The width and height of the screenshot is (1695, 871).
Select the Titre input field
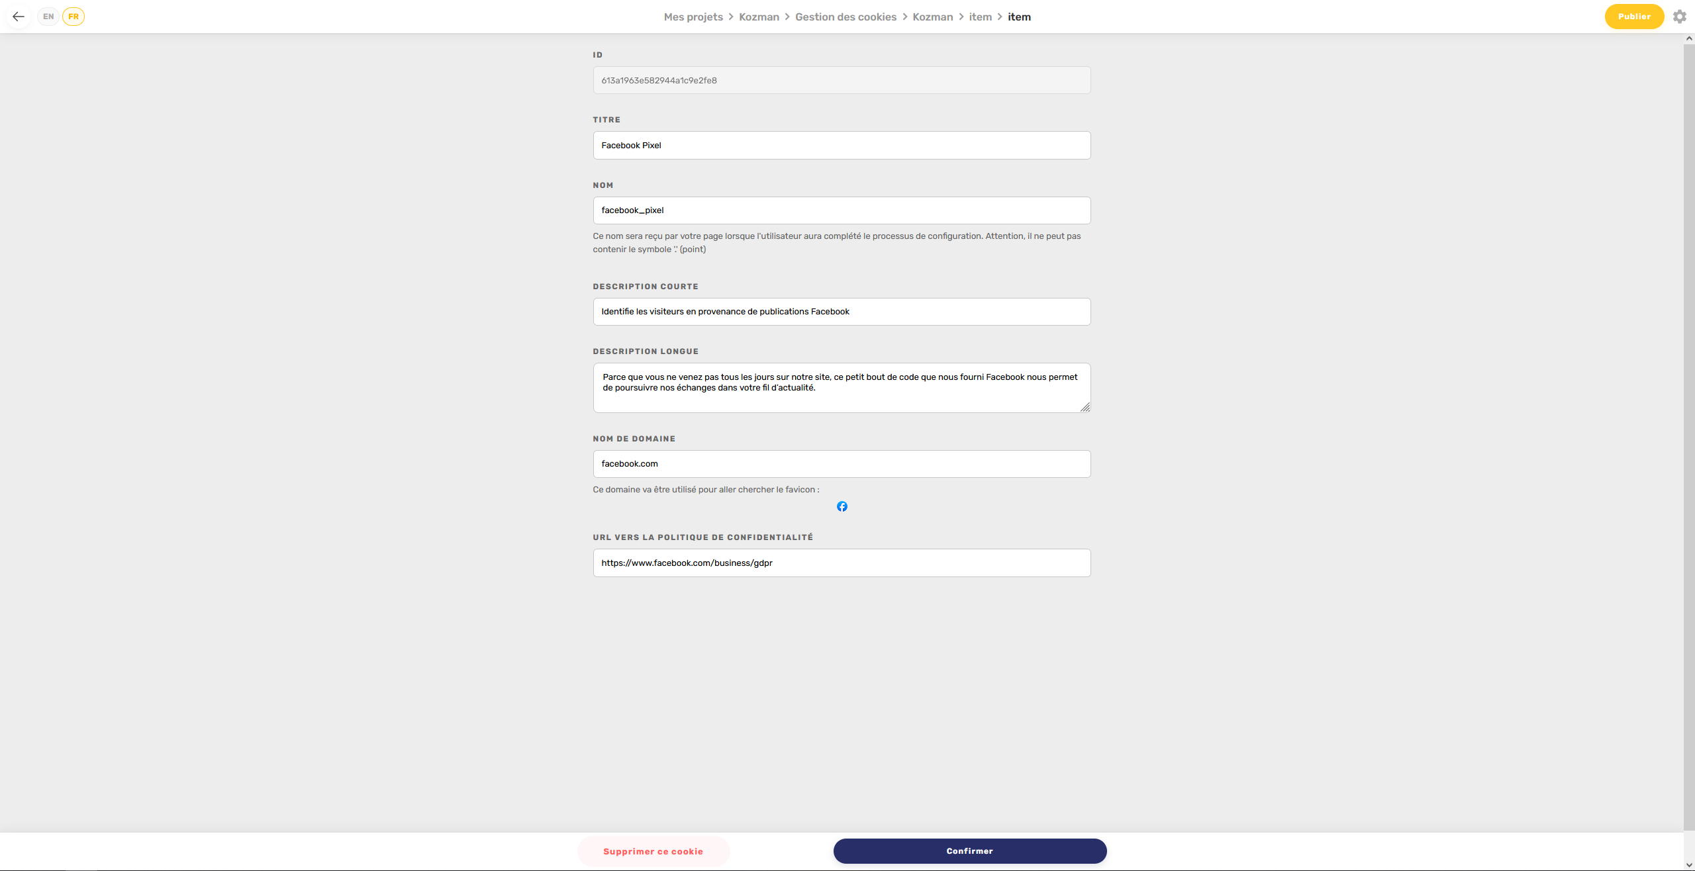841,144
